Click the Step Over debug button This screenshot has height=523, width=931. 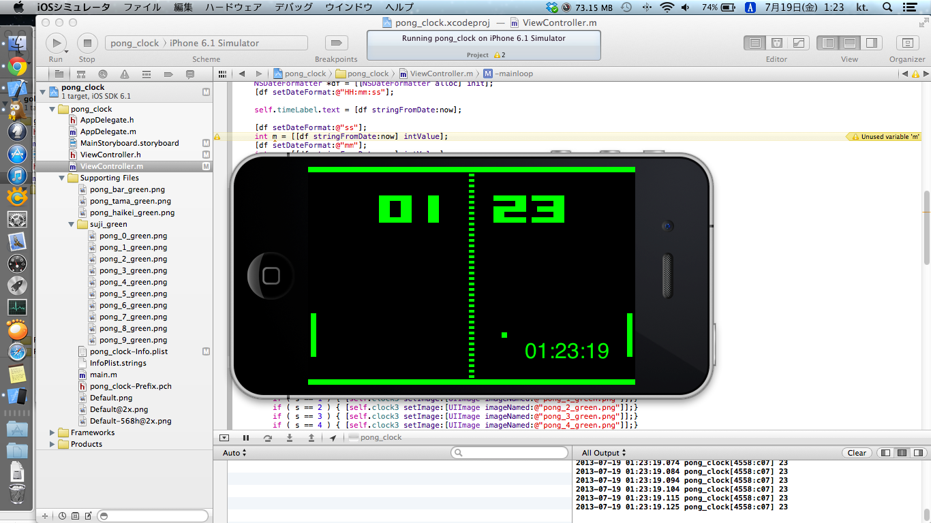point(268,438)
